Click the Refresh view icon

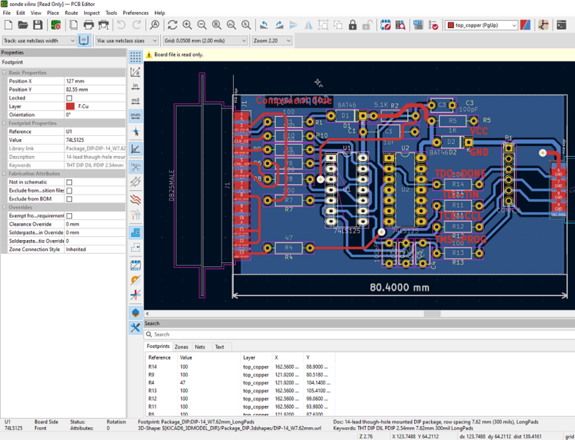172,25
